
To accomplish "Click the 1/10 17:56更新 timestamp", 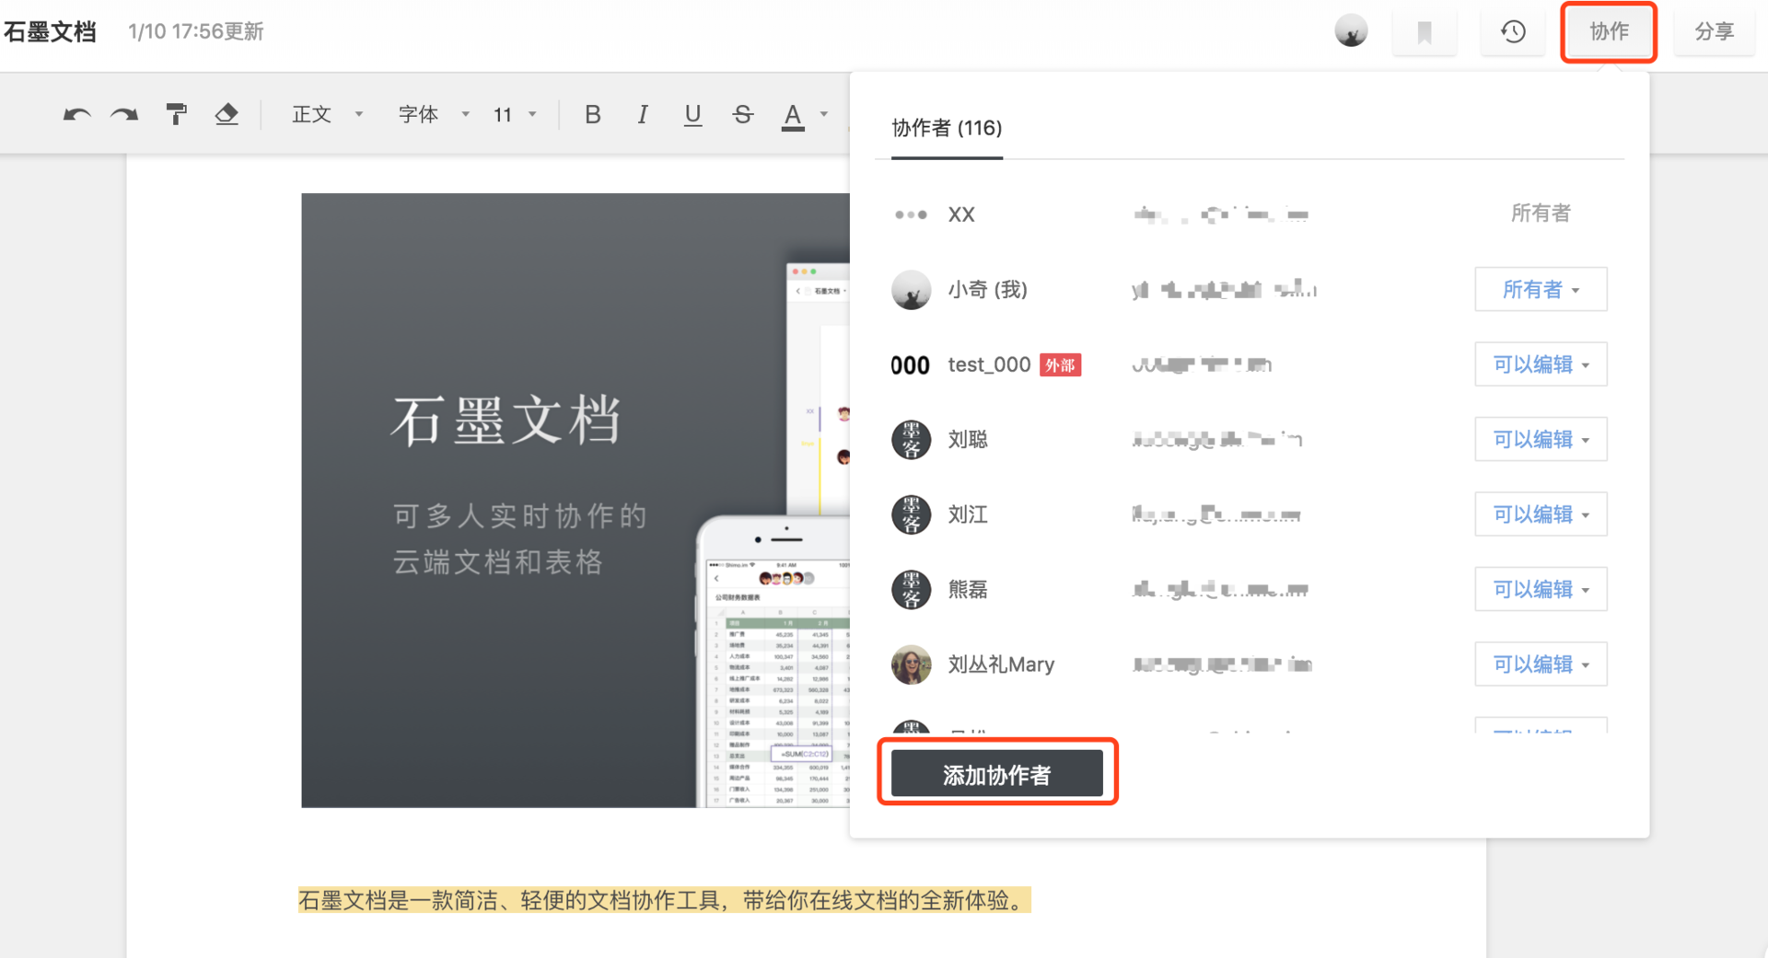I will (x=195, y=32).
